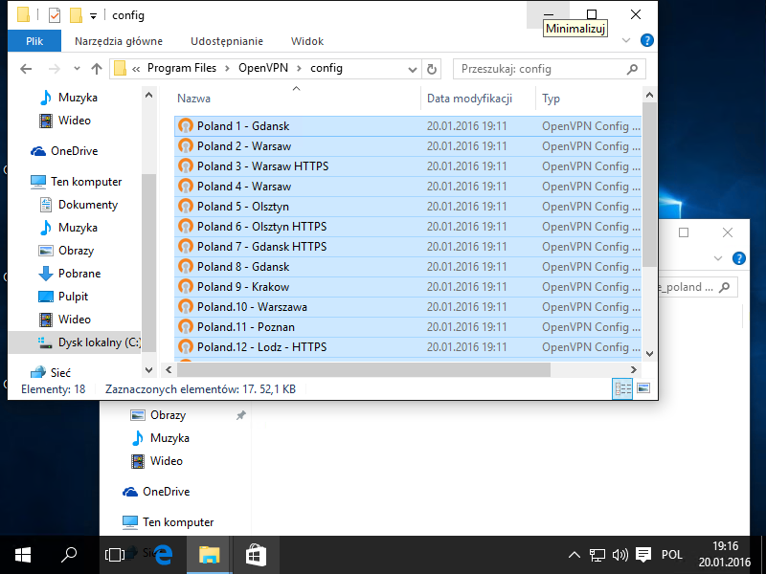Open the Plik file menu

click(34, 41)
